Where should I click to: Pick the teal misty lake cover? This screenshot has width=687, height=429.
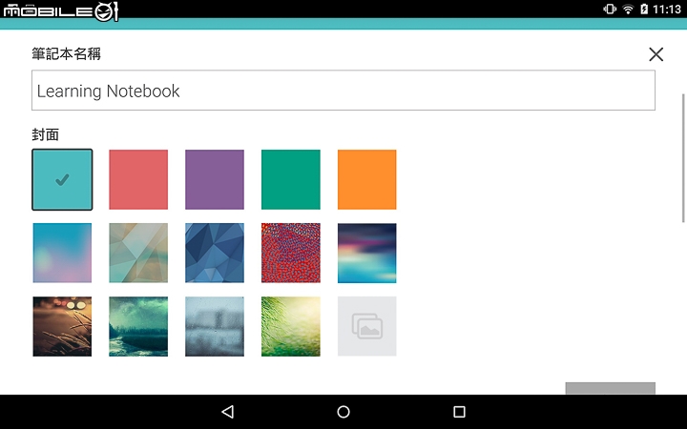[138, 327]
